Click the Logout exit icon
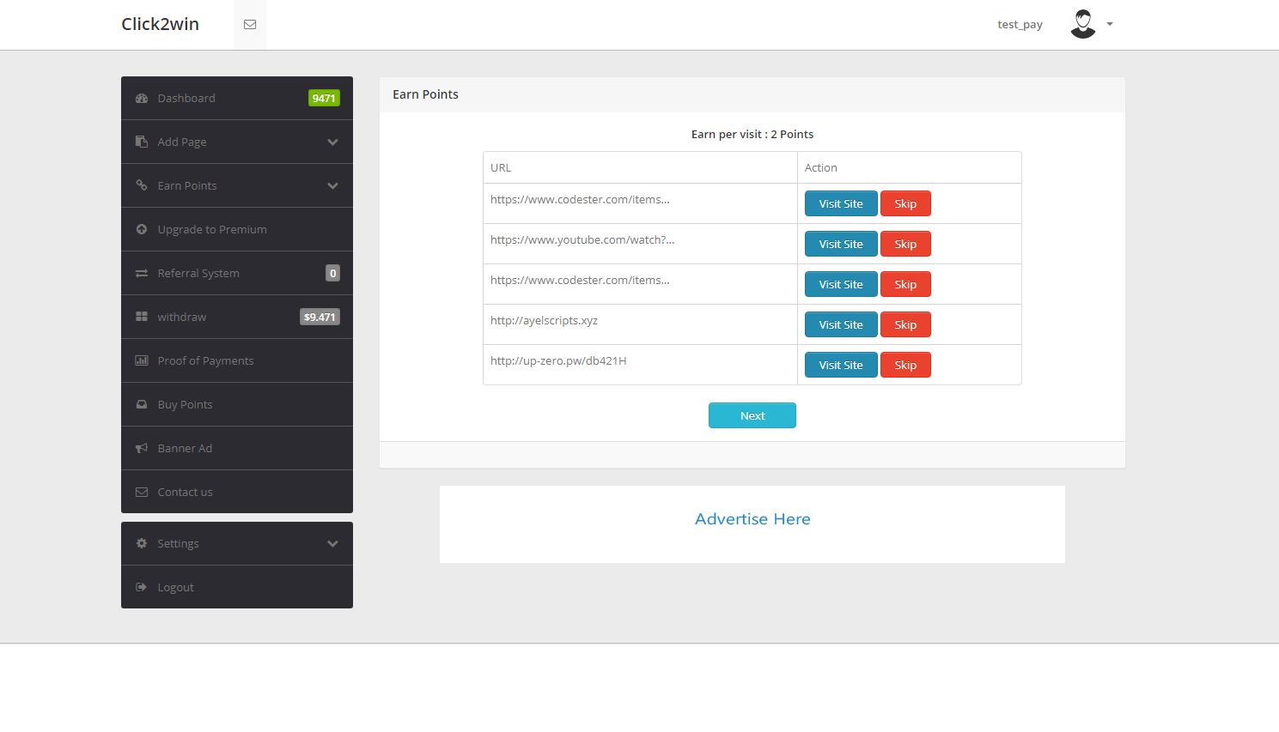The image size is (1279, 732). tap(142, 588)
